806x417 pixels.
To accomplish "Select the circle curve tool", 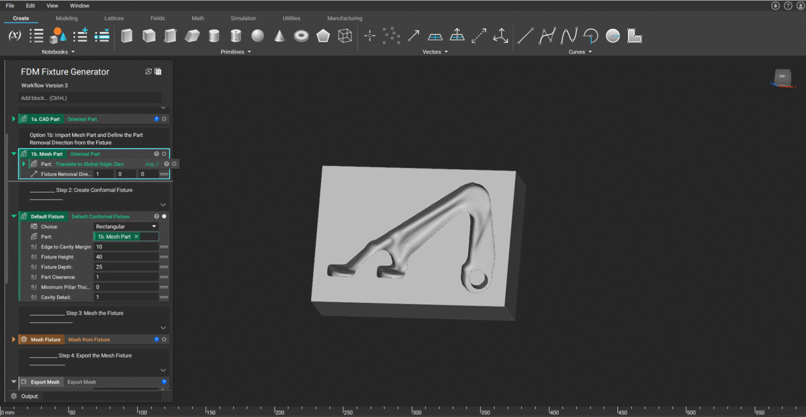I will pos(613,36).
